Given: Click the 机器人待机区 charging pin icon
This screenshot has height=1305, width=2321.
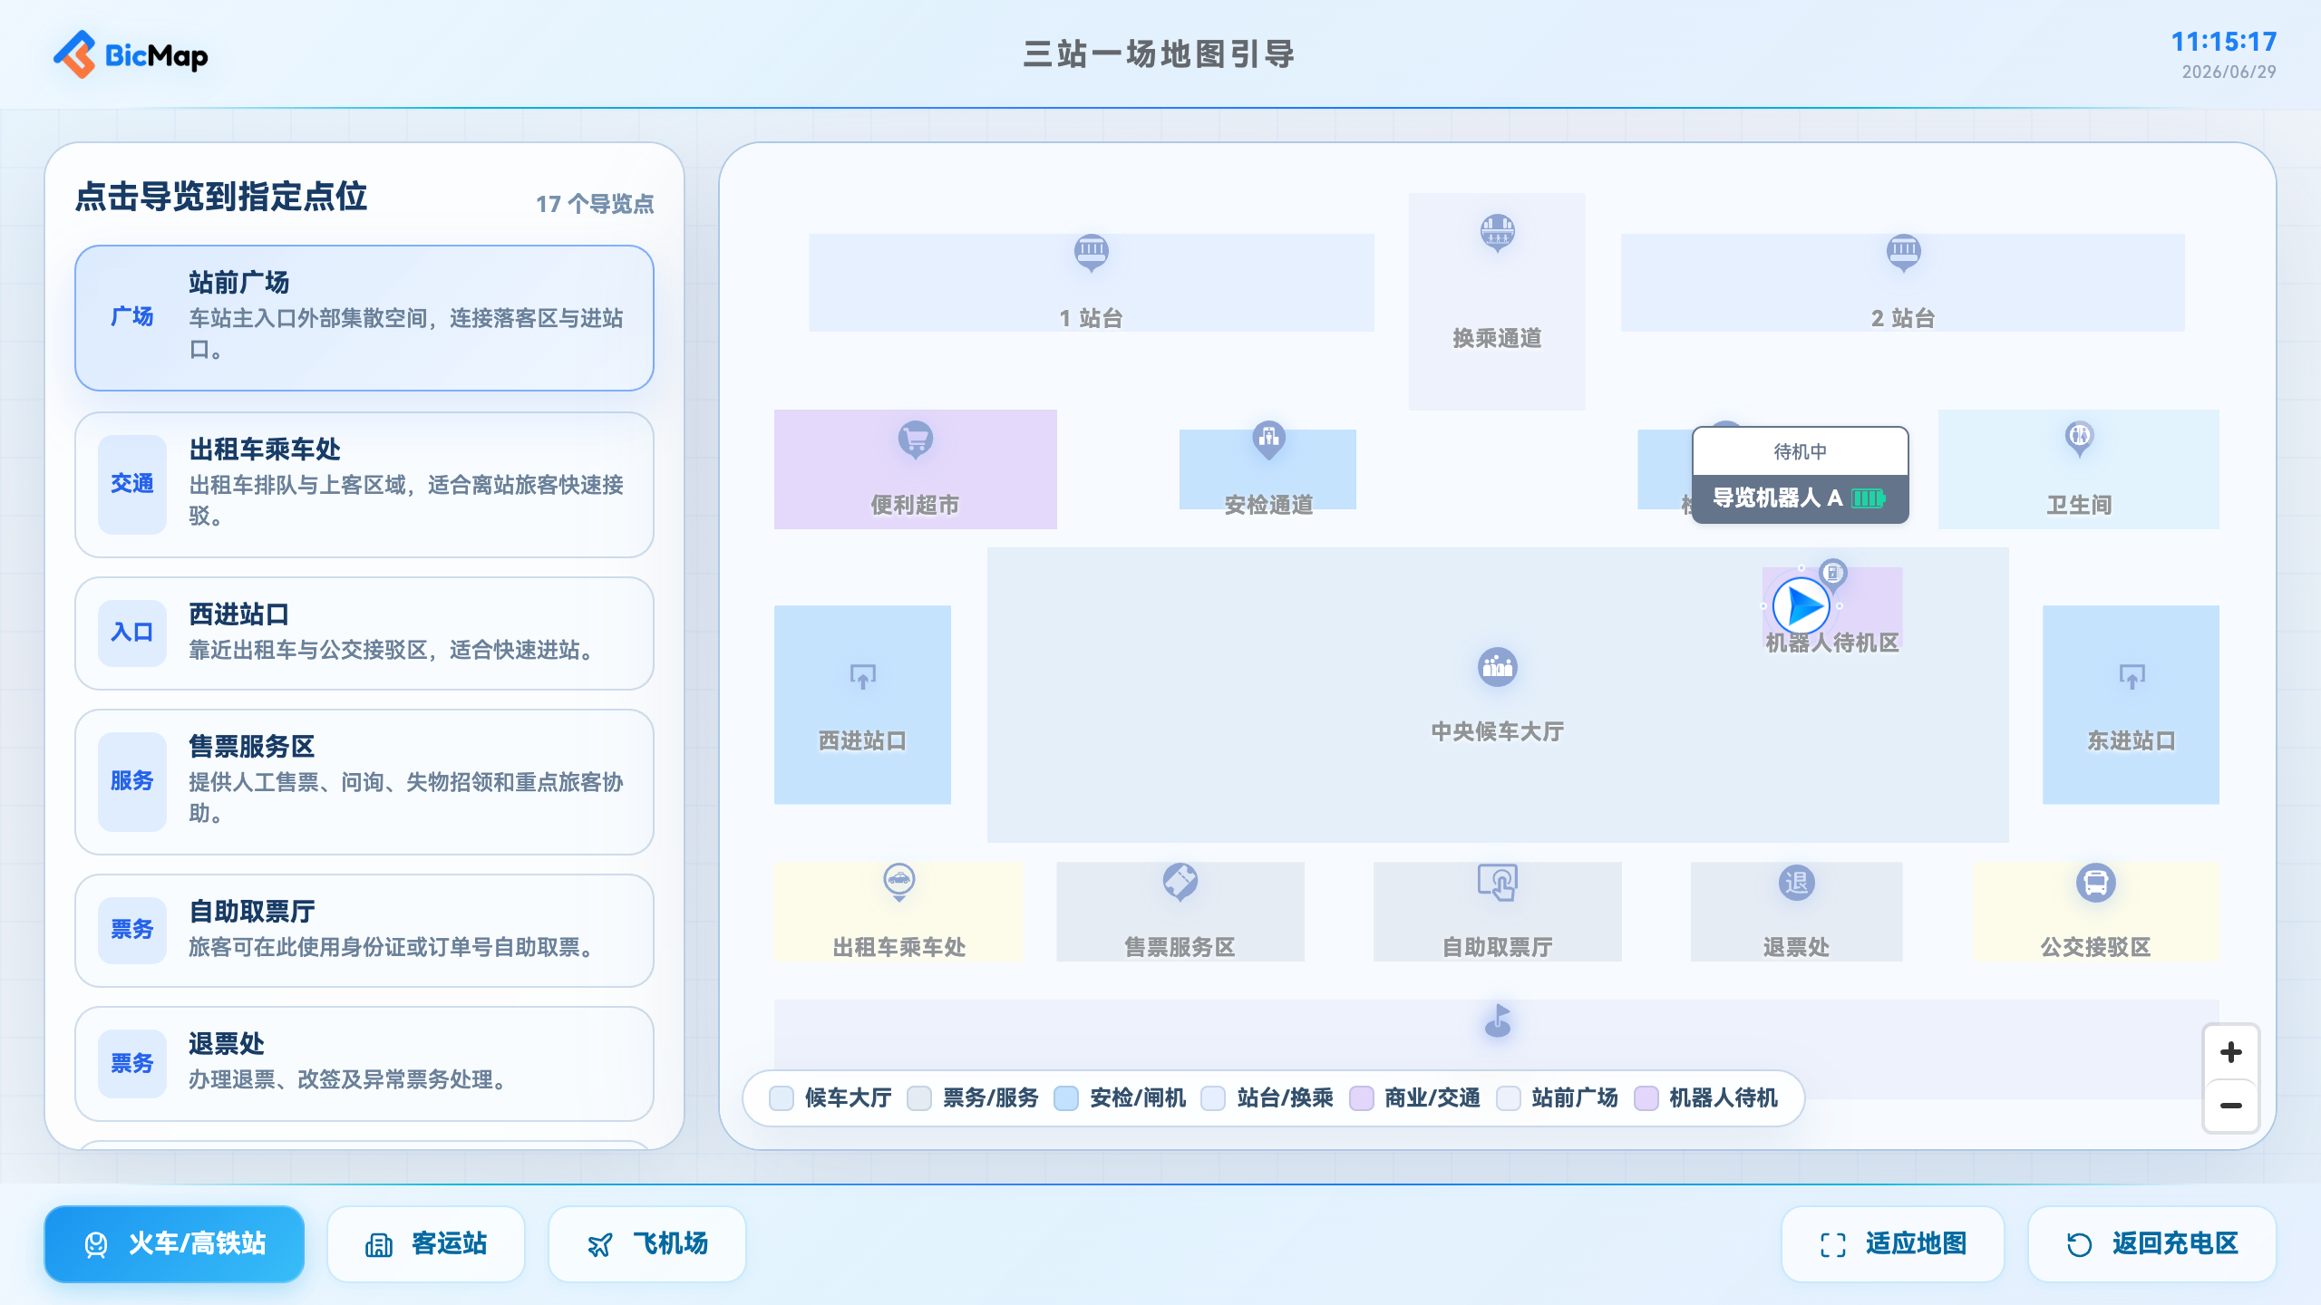Looking at the screenshot, I should 1832,573.
